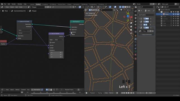Open Euler type dropdown in Vector Rotate
The image size is (180, 101).
point(59,40)
